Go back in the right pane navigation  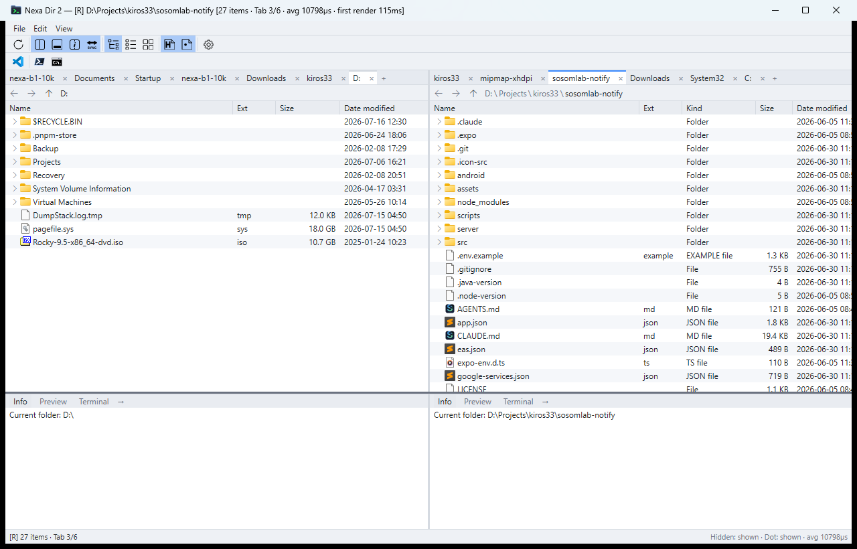439,94
